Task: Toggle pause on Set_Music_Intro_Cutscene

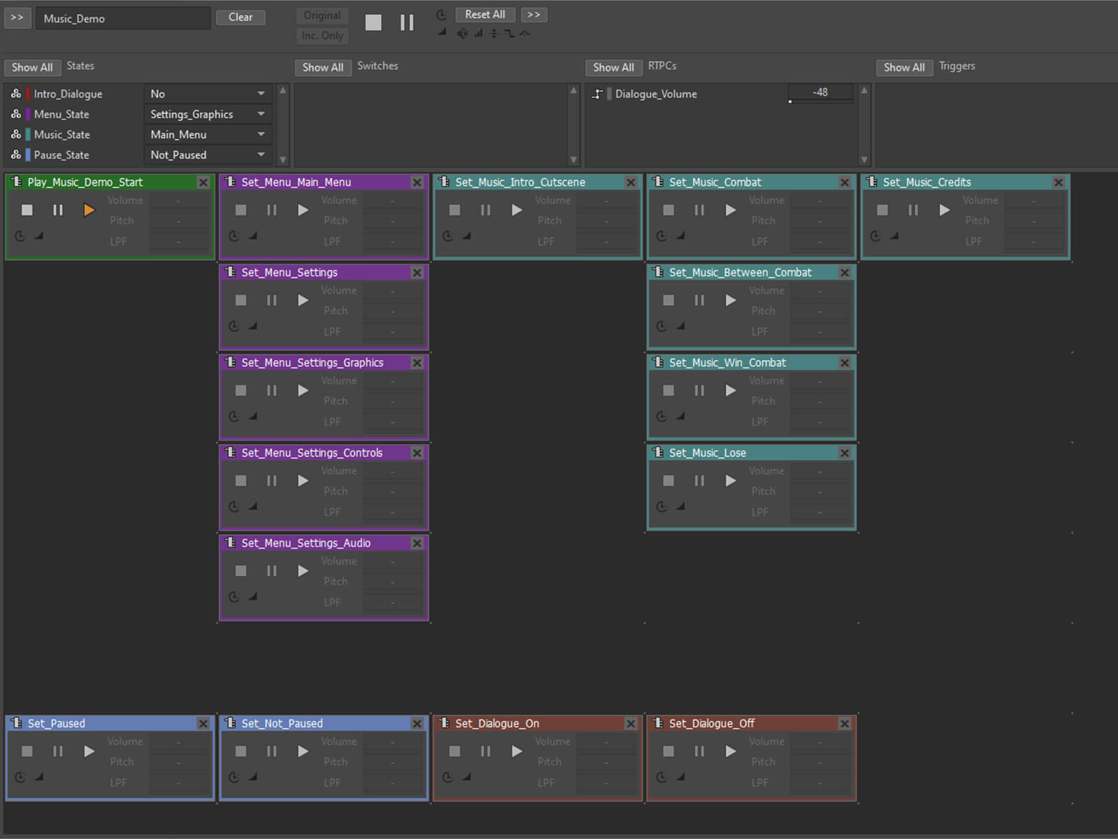Action: pyautogui.click(x=486, y=210)
